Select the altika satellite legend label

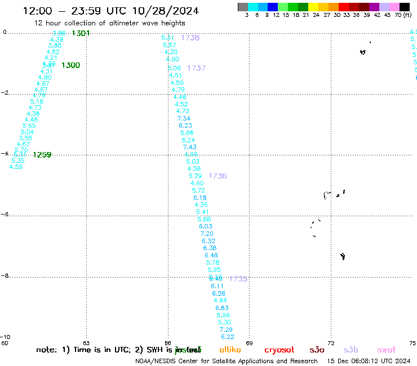(x=230, y=350)
